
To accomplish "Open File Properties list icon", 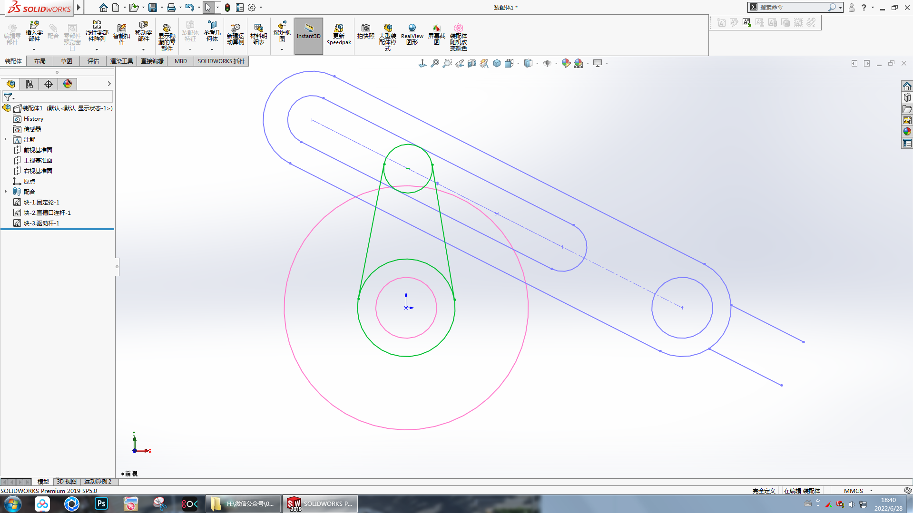I will pyautogui.click(x=240, y=8).
